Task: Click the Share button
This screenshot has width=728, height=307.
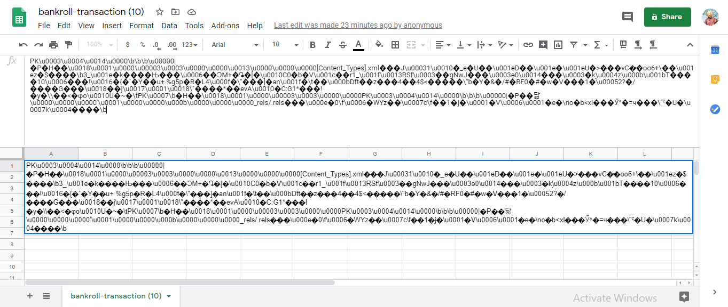Action: 667,17
